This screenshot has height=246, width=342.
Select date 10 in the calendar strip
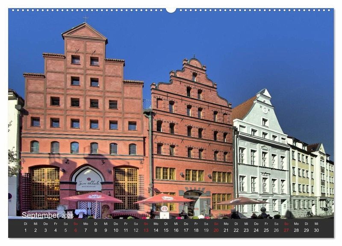116,230
